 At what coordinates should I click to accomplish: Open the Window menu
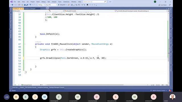pos(74,2)
